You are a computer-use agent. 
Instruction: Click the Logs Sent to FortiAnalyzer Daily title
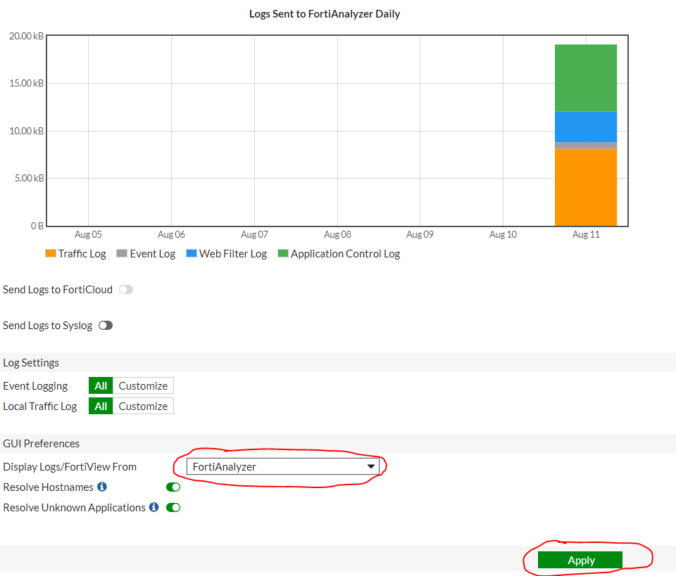(x=325, y=14)
